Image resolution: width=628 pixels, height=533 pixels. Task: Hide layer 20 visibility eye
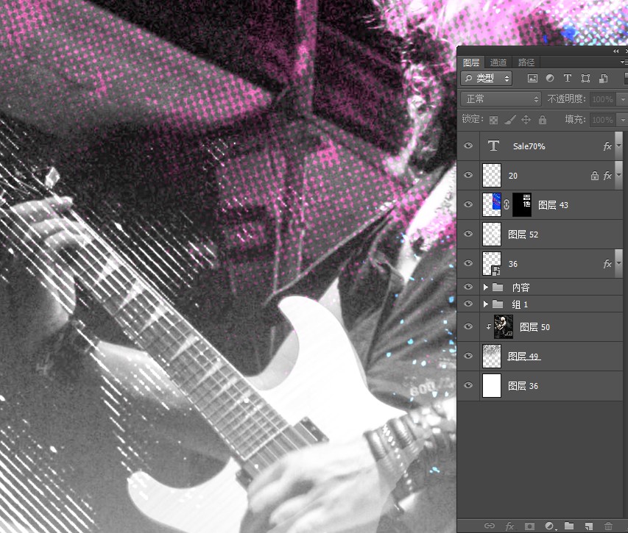click(x=468, y=175)
